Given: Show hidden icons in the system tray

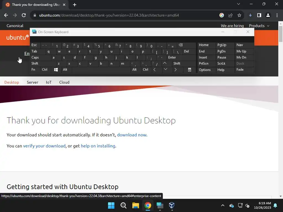Looking at the screenshot, I should [223, 205].
